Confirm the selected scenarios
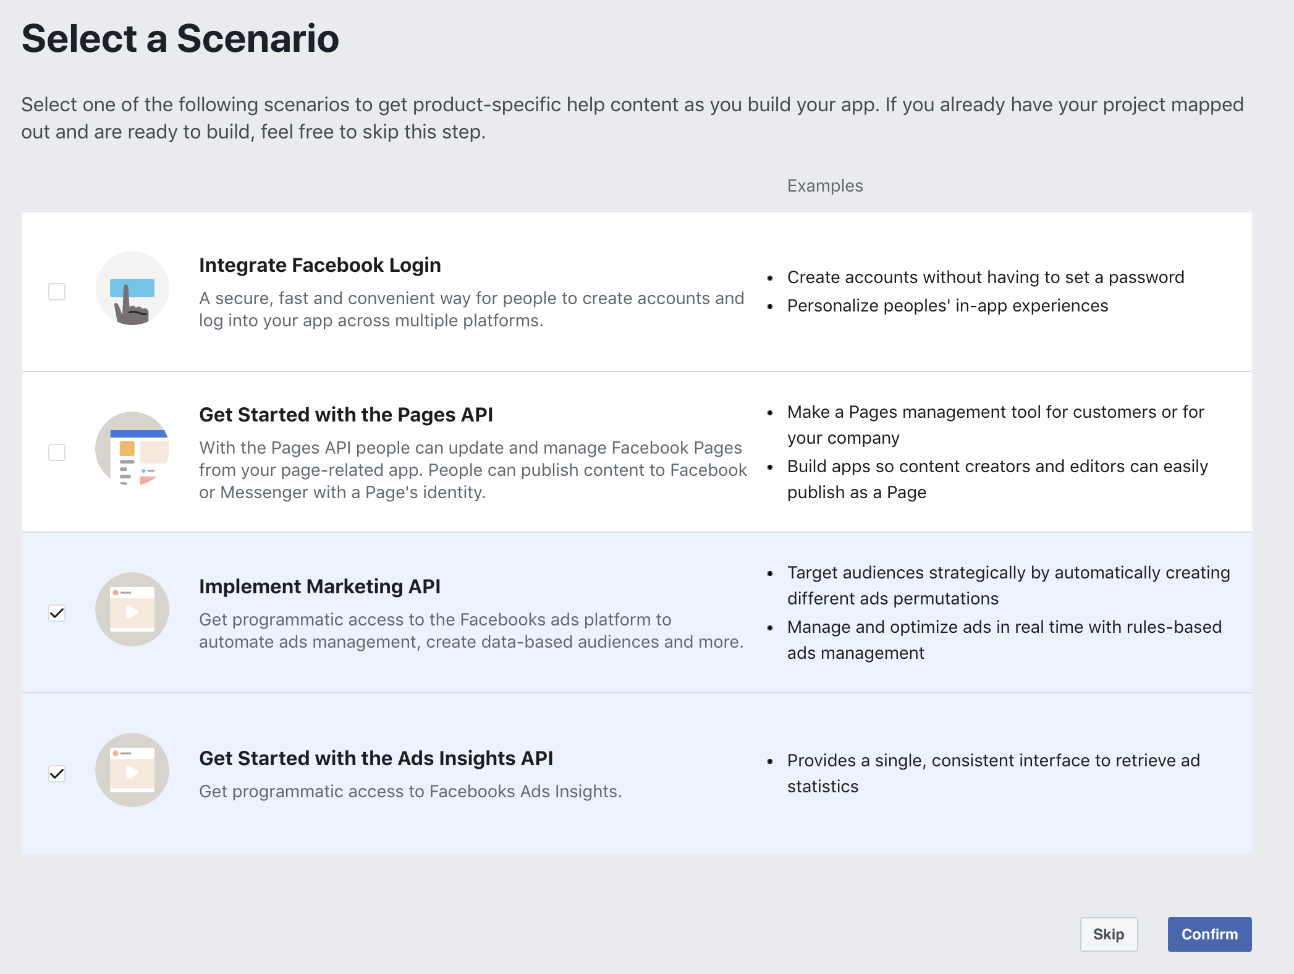 point(1209,934)
